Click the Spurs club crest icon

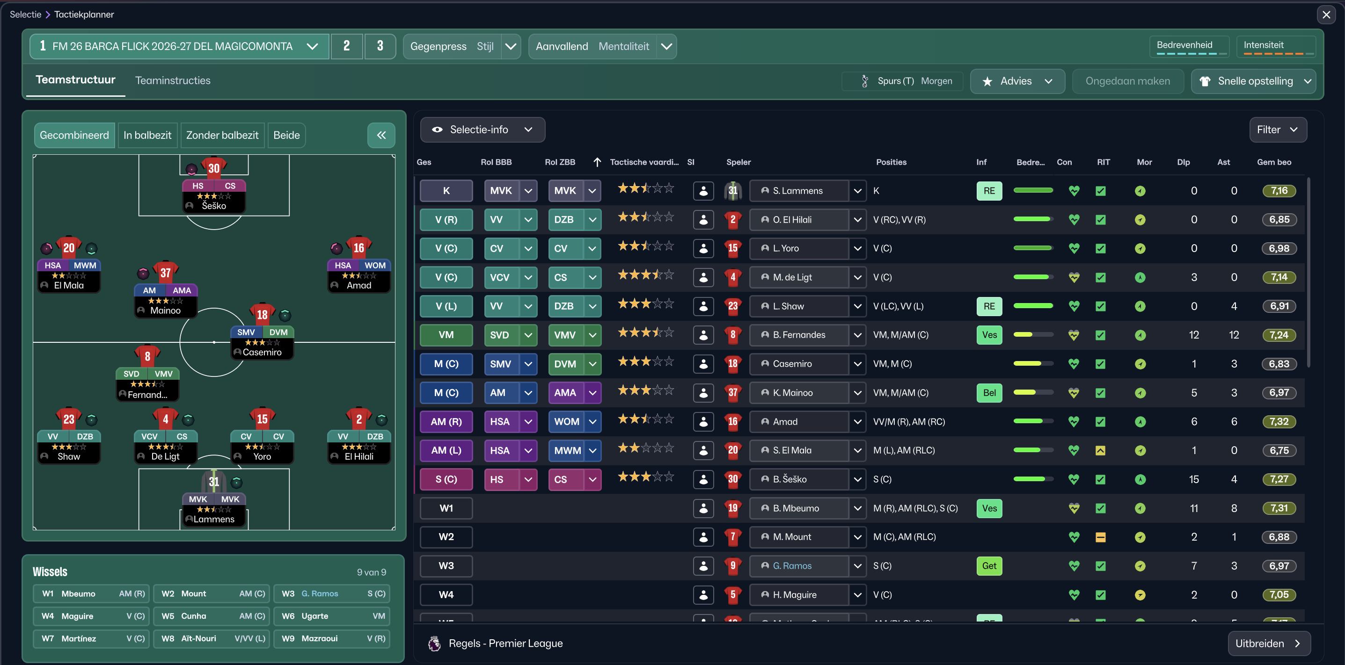(865, 81)
